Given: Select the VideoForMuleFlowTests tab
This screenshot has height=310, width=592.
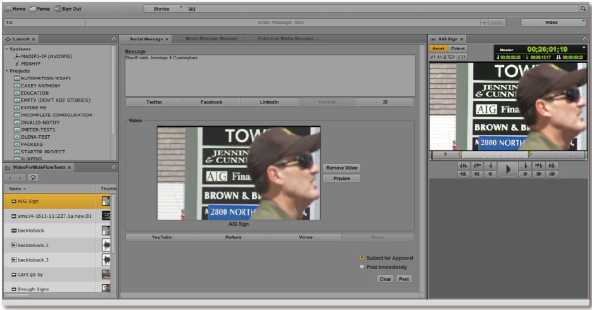Looking at the screenshot, I should 39,167.
